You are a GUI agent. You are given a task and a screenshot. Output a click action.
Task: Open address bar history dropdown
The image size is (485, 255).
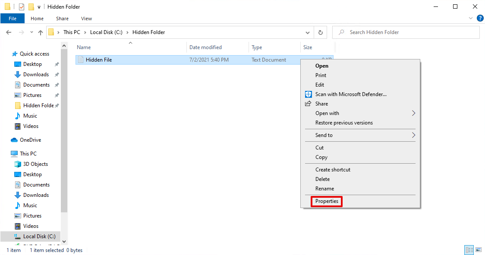(x=307, y=32)
